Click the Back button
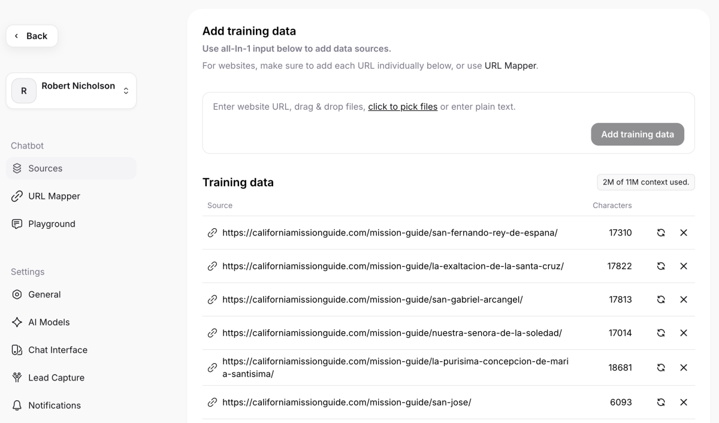The height and width of the screenshot is (423, 719). click(x=32, y=36)
